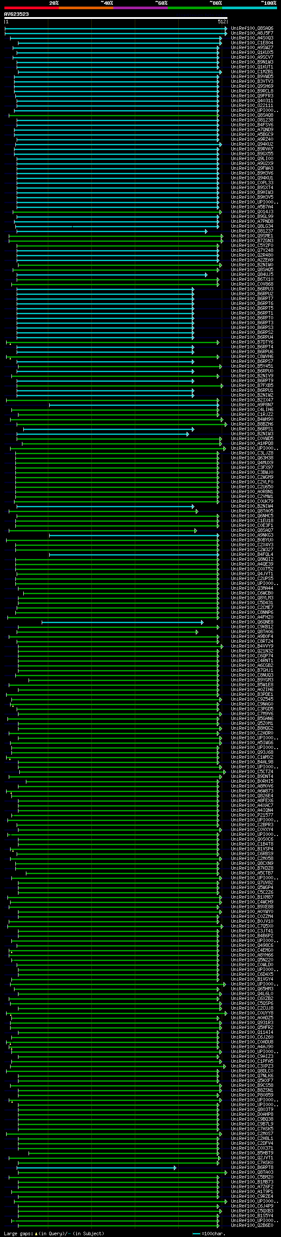281x1237 pixels.
Task: Click UniRef100_Q014J3 entry
Action: click(252, 212)
